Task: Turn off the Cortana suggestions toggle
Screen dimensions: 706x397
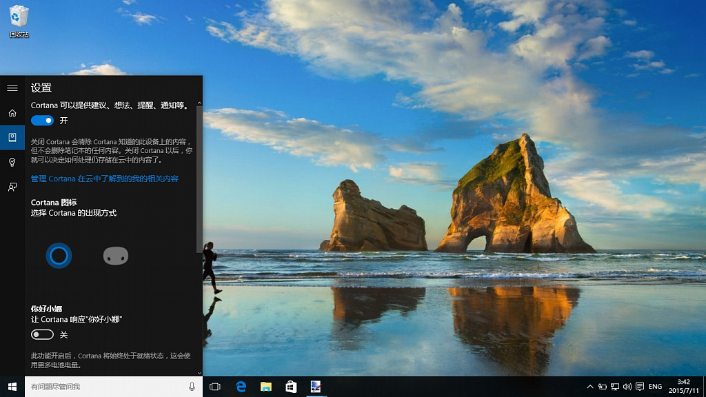Action: (x=42, y=121)
